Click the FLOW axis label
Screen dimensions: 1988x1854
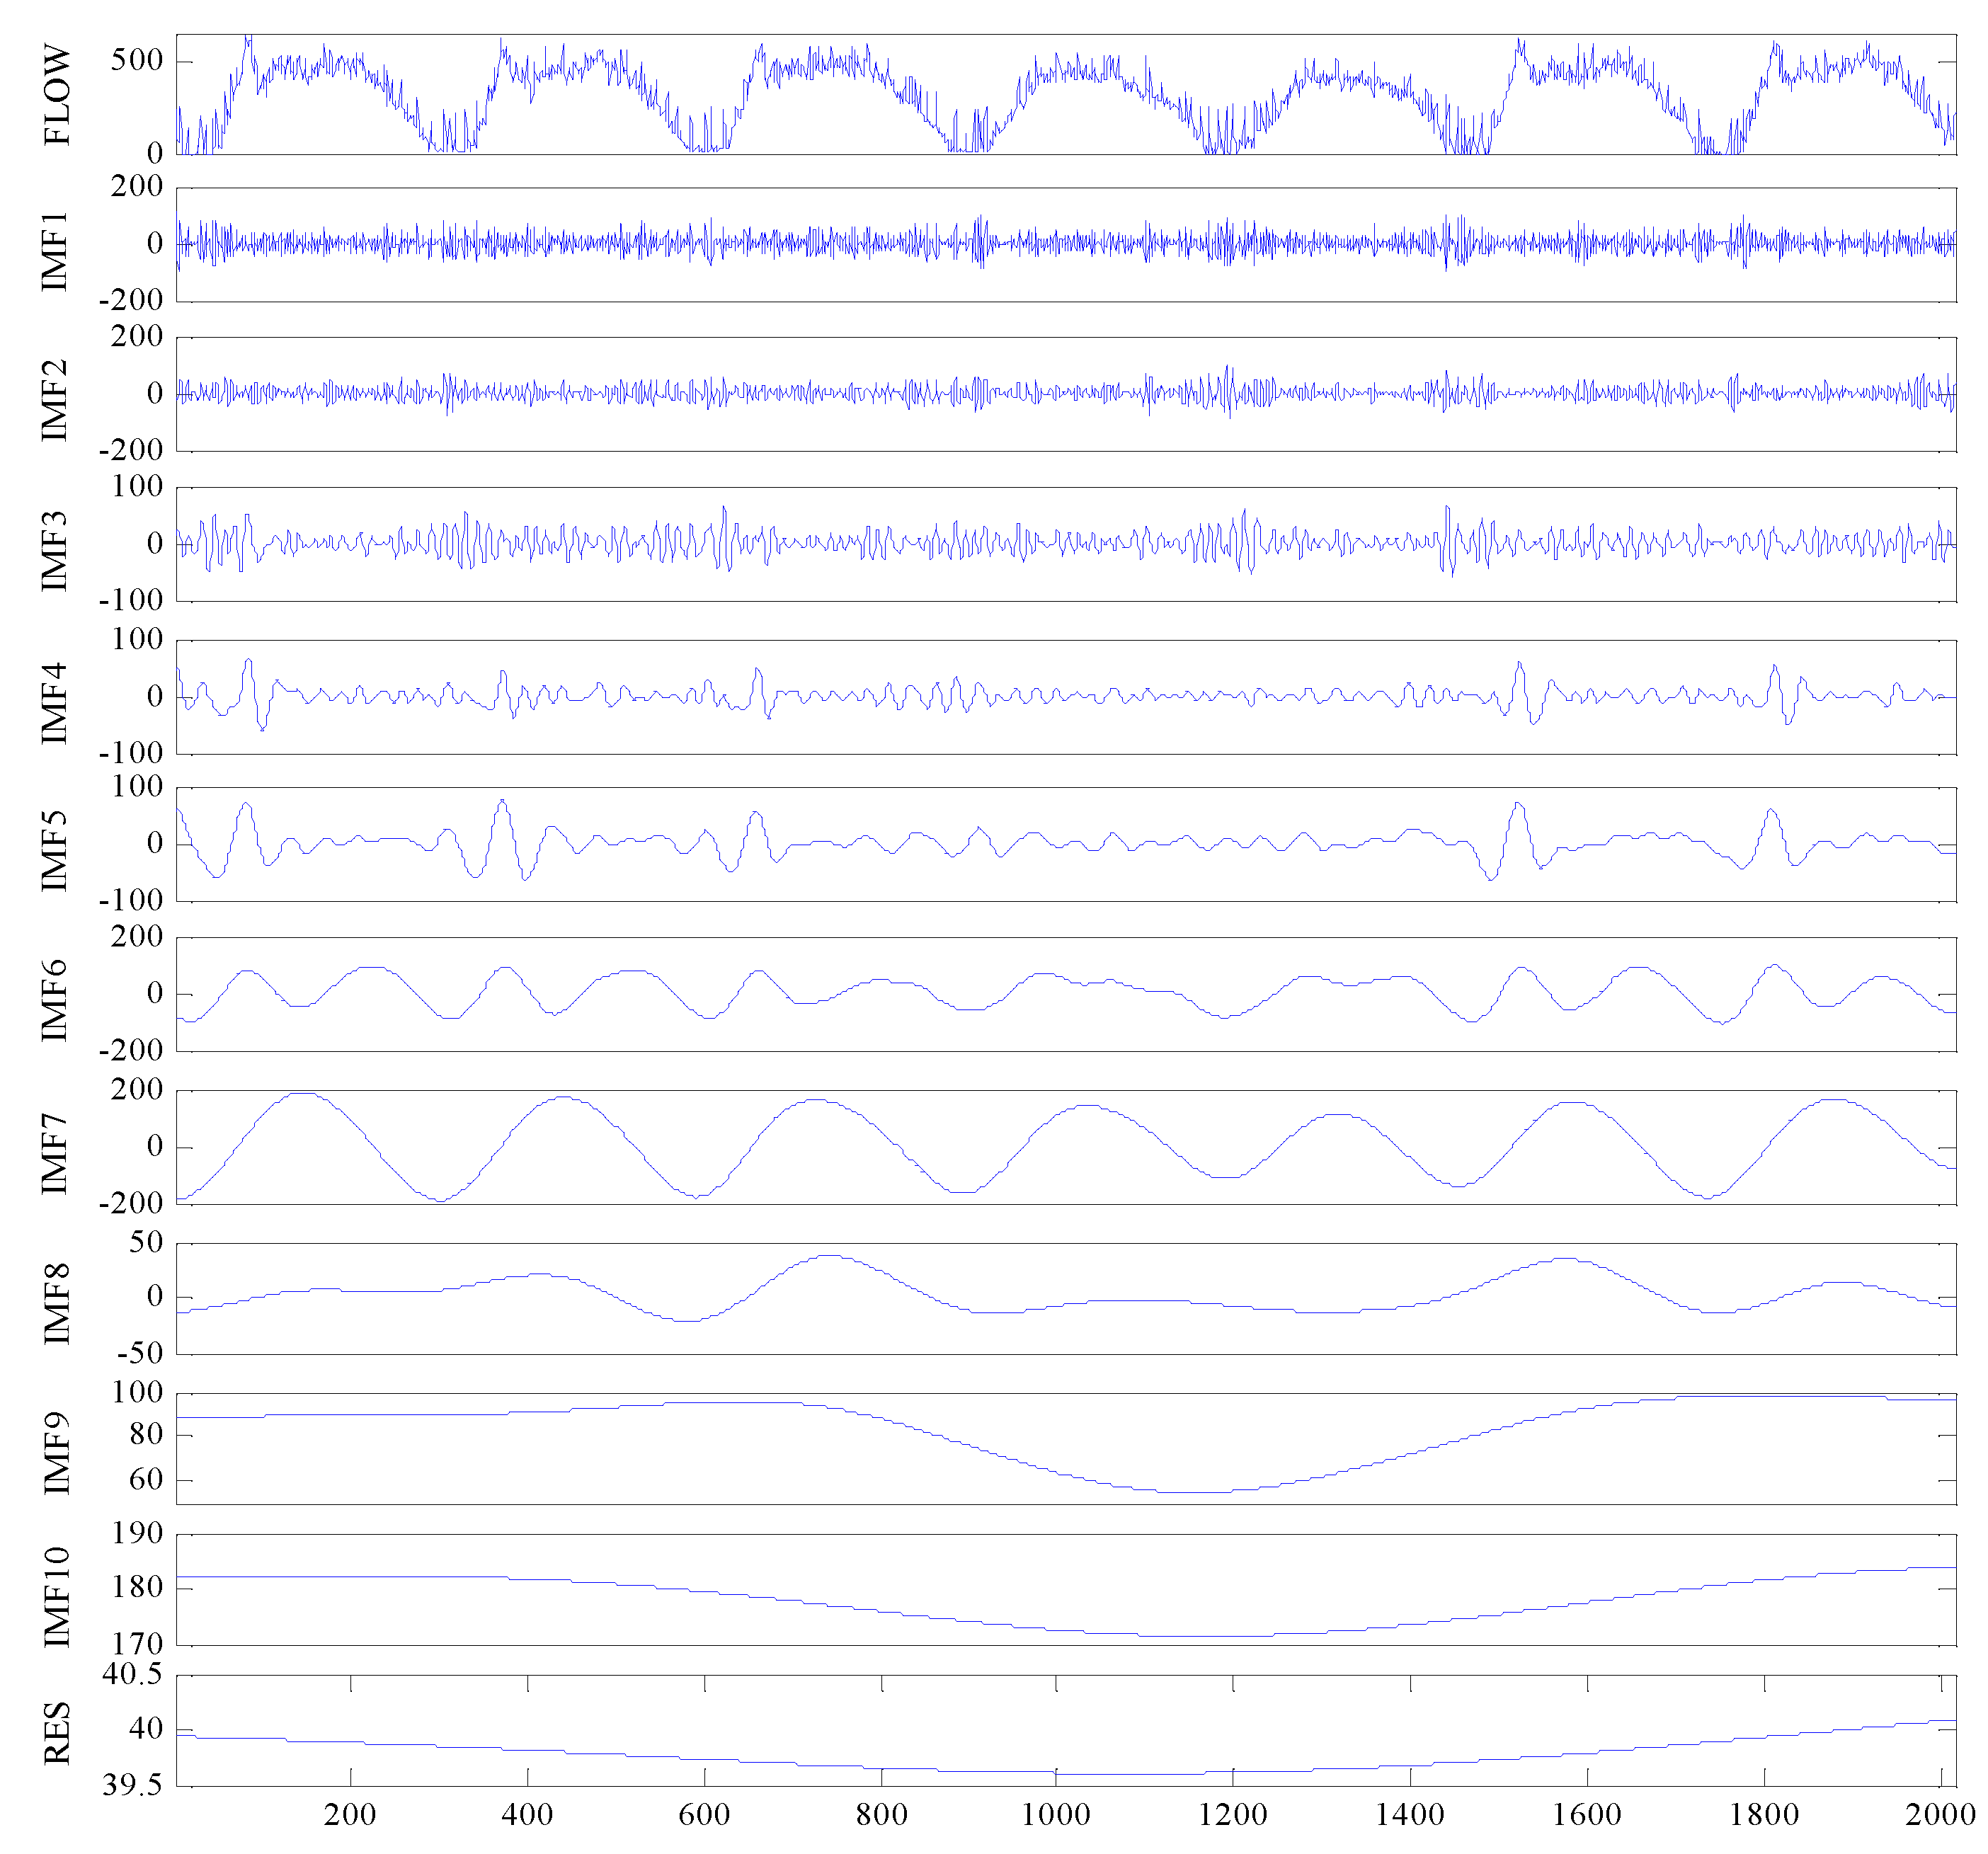pos(57,95)
